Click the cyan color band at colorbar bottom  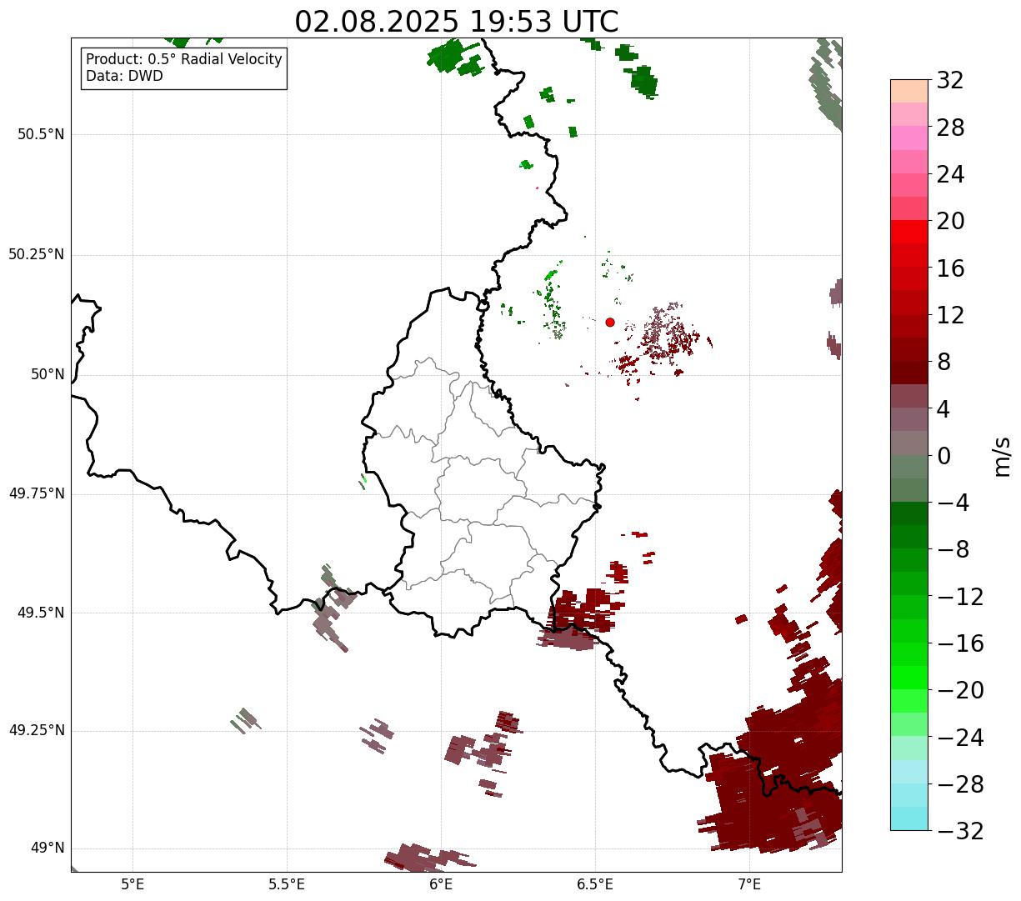909,818
